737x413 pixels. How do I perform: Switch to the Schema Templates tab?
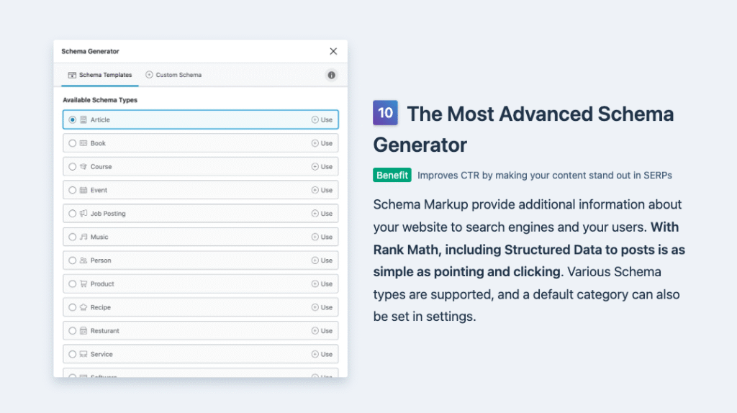click(x=100, y=75)
